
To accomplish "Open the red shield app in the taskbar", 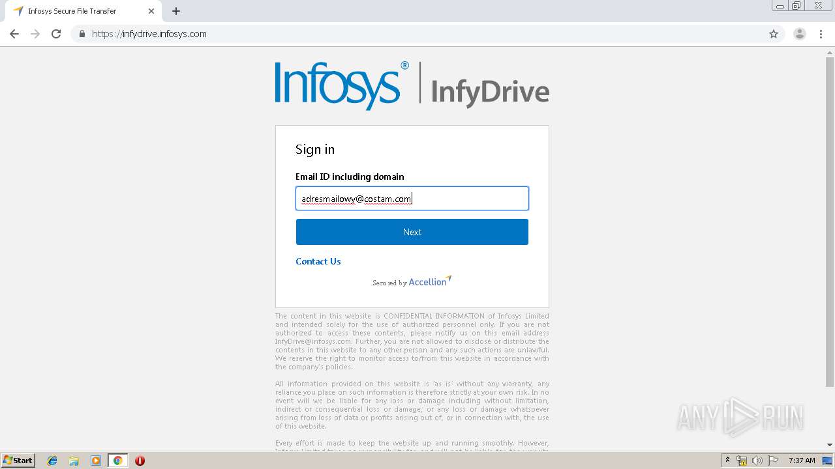I will click(x=140, y=461).
